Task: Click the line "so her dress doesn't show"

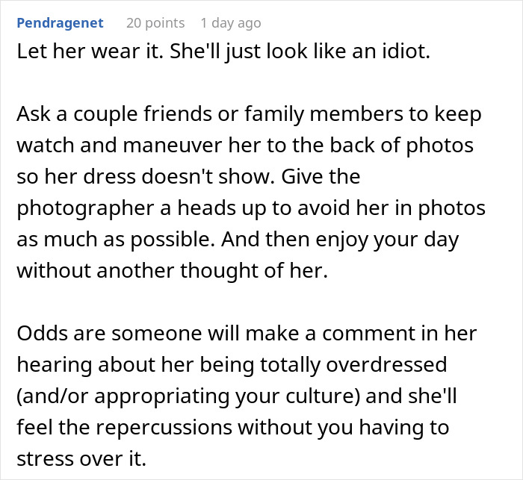Action: pyautogui.click(x=188, y=177)
